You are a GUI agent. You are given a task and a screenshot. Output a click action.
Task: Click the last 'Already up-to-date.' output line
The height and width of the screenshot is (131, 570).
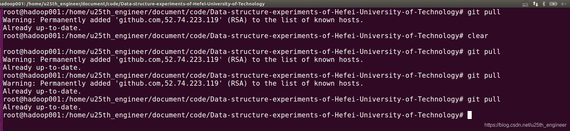click(x=42, y=107)
